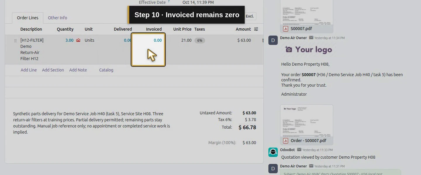This screenshot has height=175, width=421.
Task: Click the Administrator signature text
Action: (x=294, y=94)
